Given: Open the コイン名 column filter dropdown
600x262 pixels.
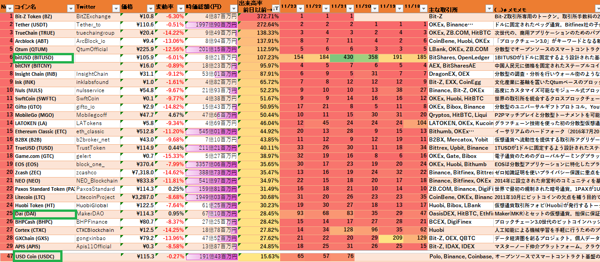Looking at the screenshot, I should point(70,8).
